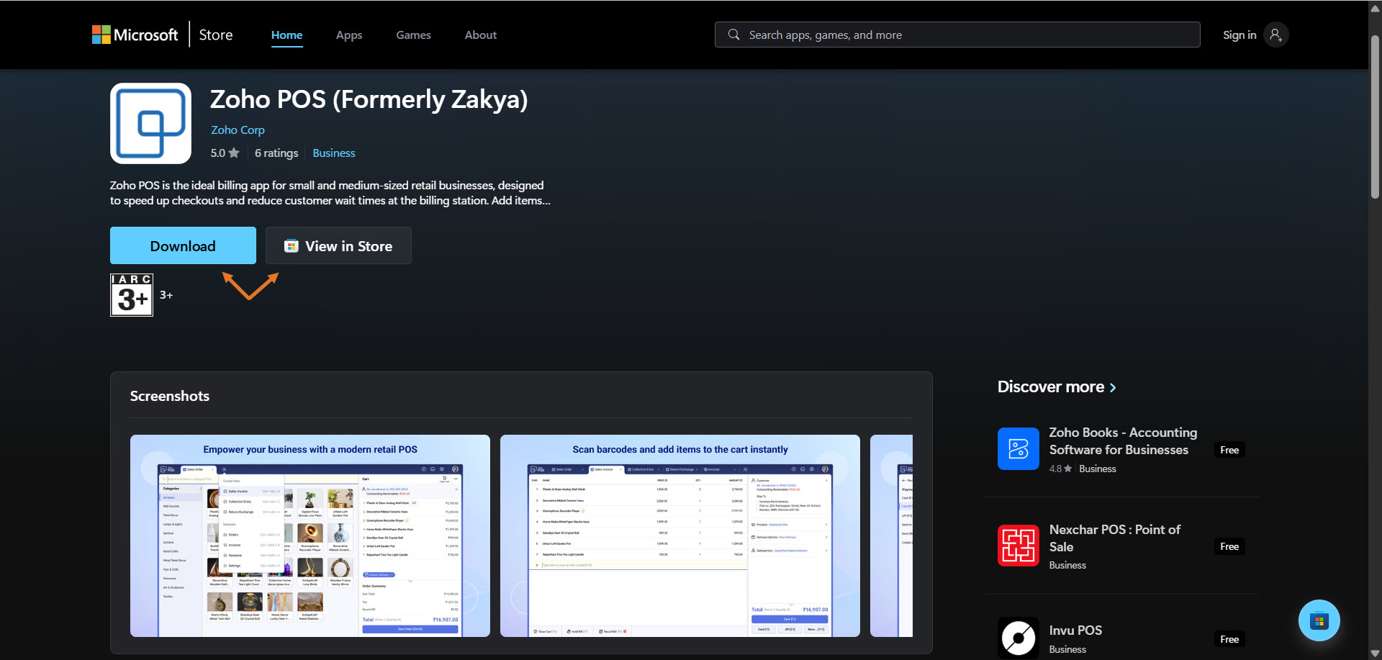Click the search magnifier icon

point(733,35)
